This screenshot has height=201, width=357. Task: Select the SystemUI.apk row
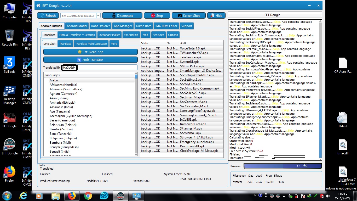point(182,62)
